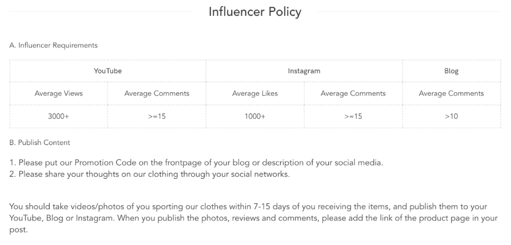Select the 'A. Influencer Requirements' section label
The height and width of the screenshot is (245, 511).
(54, 45)
